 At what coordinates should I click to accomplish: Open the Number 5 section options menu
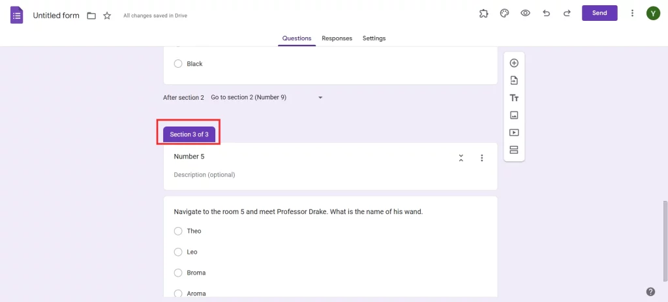482,158
